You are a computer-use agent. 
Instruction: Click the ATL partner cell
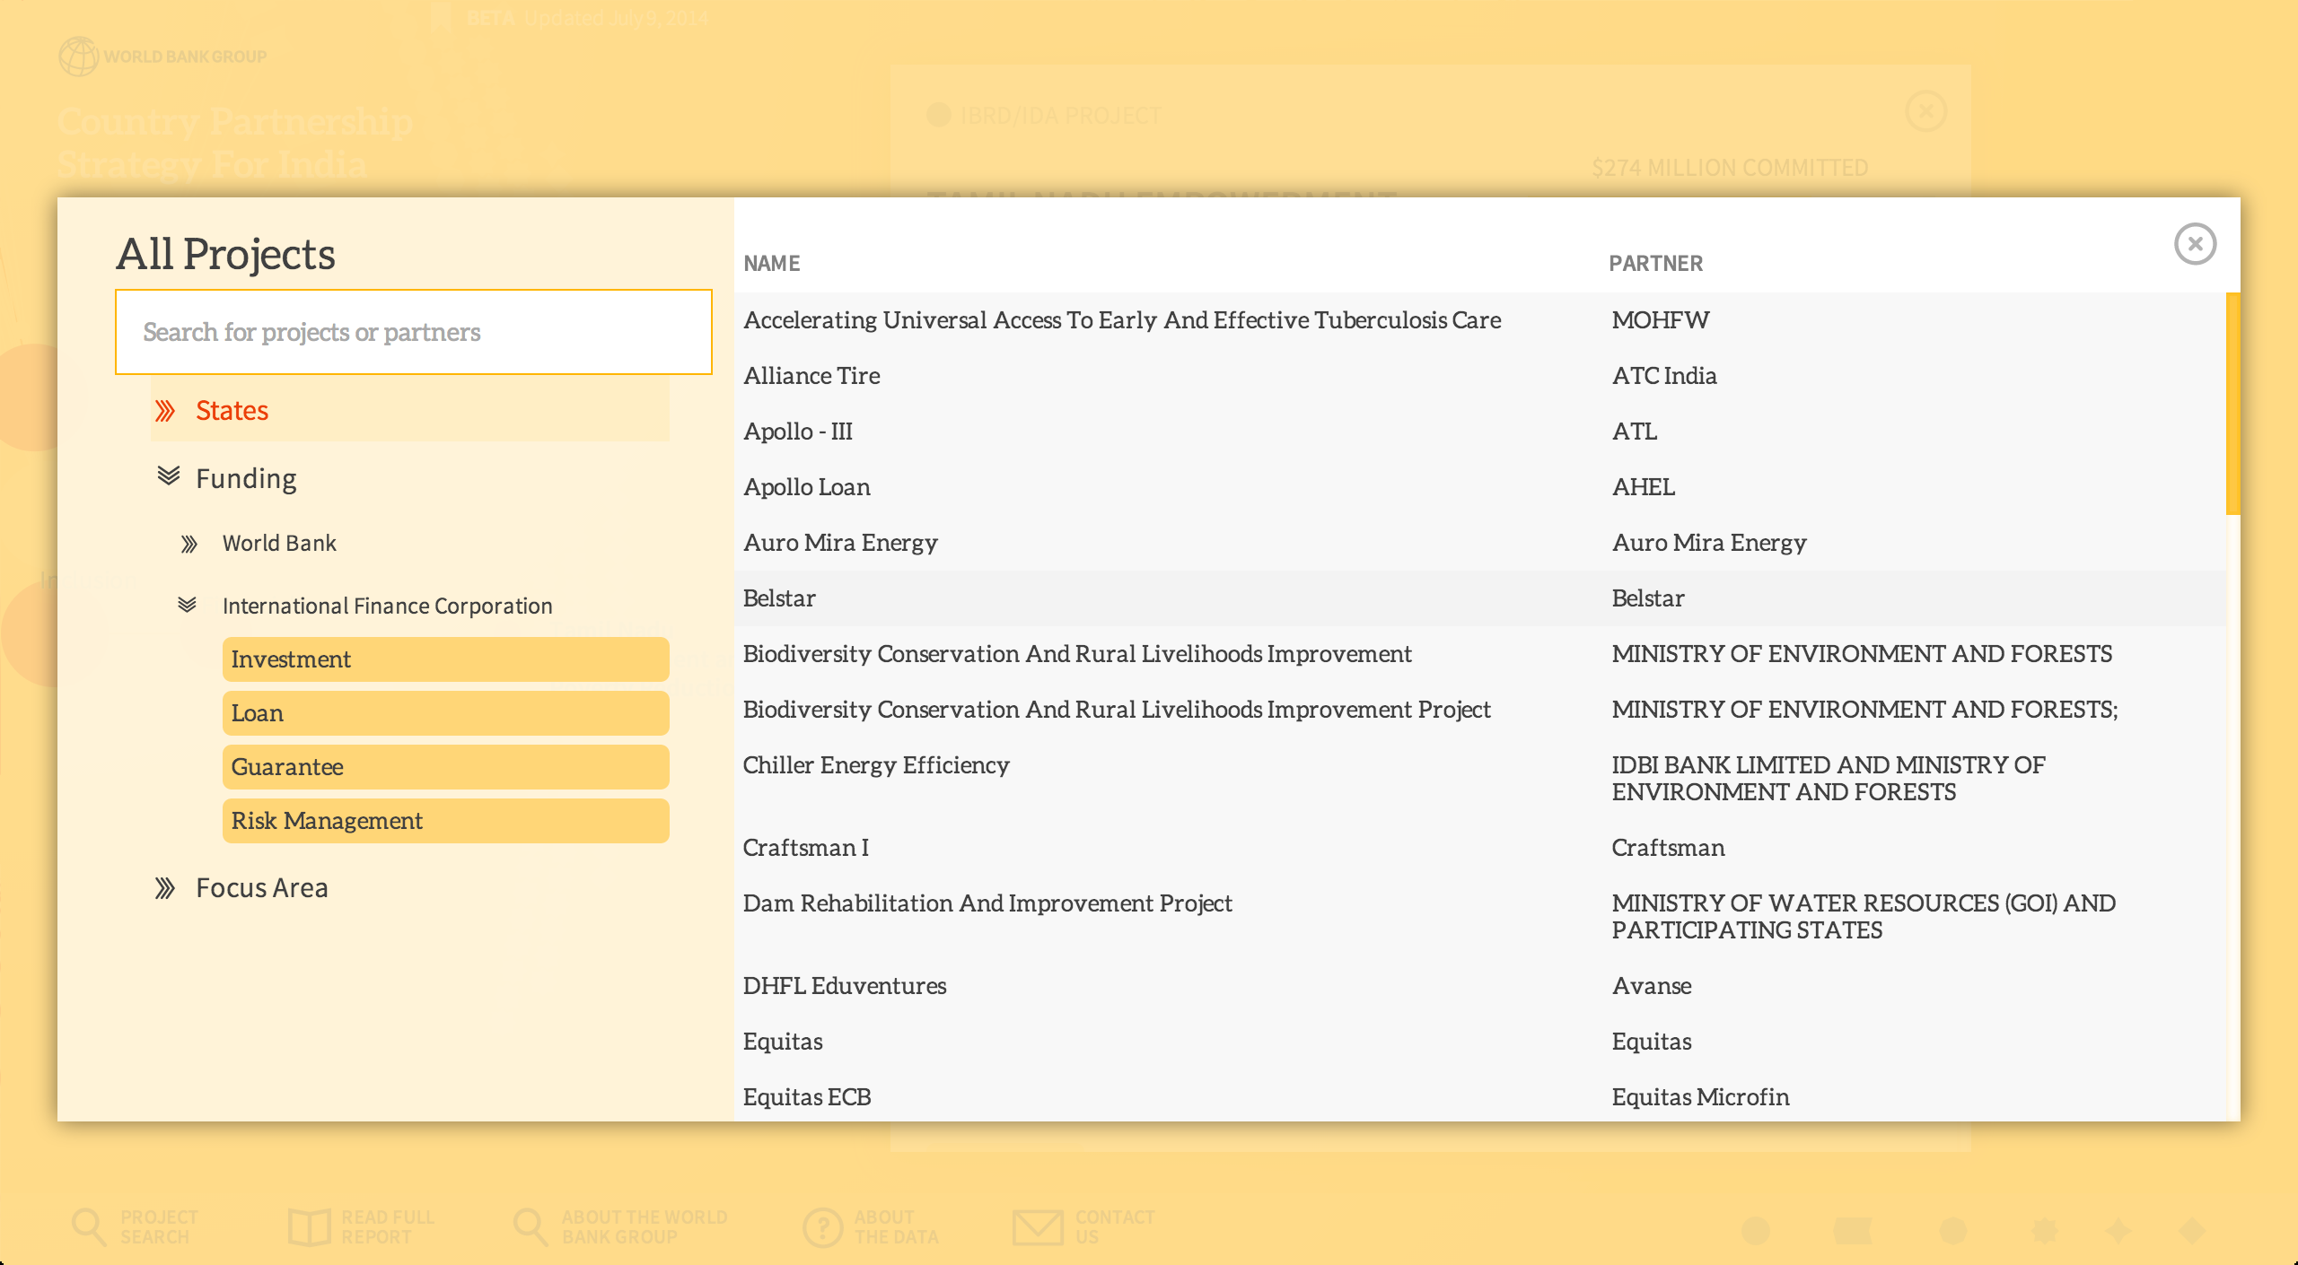pyautogui.click(x=1635, y=432)
